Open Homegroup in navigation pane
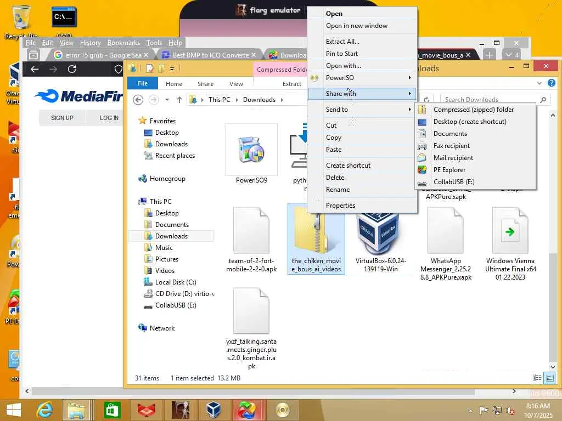562x421 pixels. 167,179
